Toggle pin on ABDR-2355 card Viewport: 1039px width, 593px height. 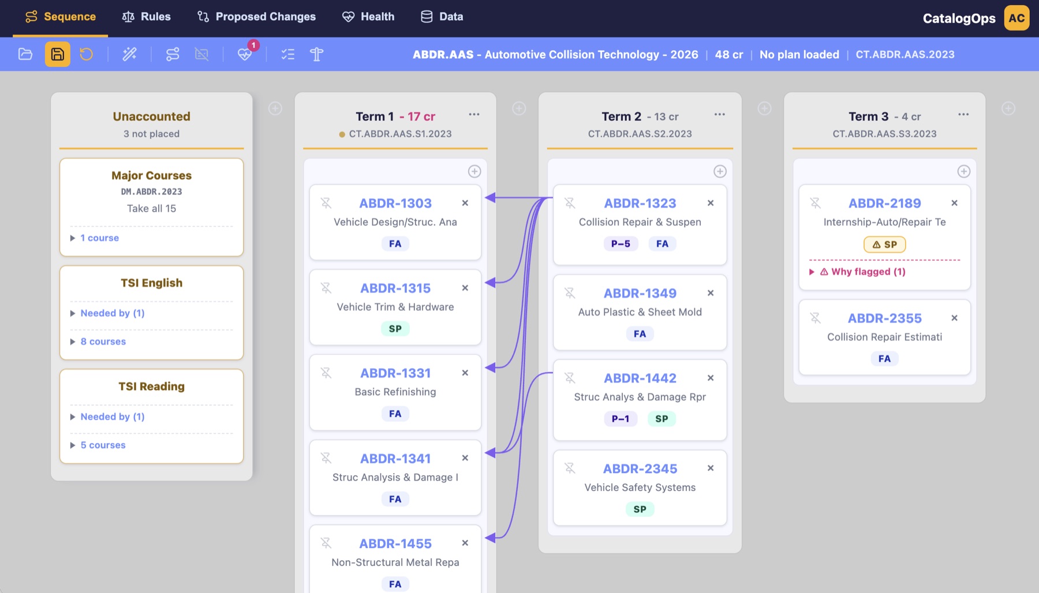815,318
